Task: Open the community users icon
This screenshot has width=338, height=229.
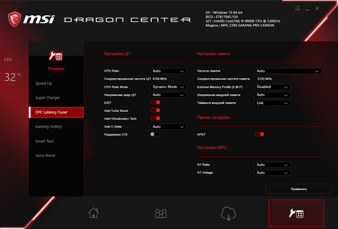Action: click(x=161, y=213)
